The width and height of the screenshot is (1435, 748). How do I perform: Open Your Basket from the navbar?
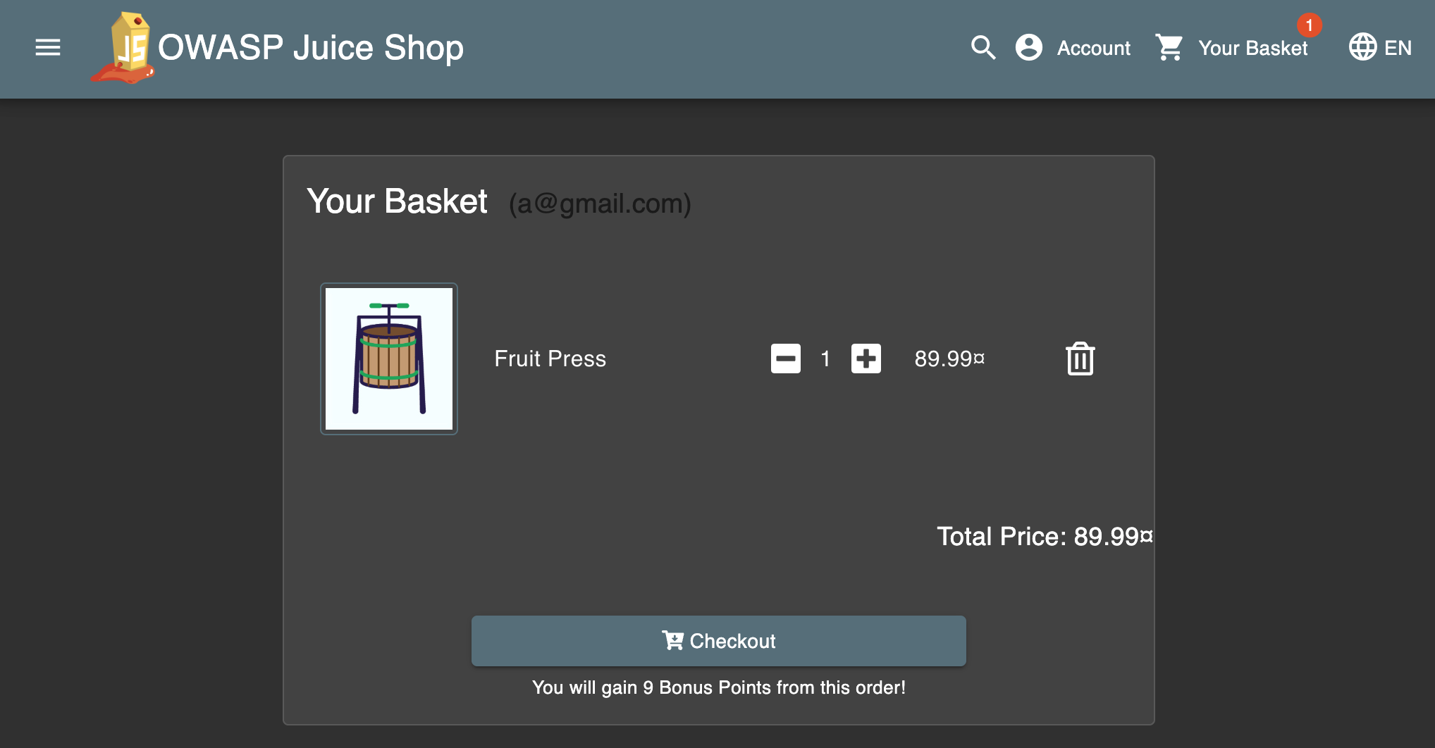pos(1252,48)
